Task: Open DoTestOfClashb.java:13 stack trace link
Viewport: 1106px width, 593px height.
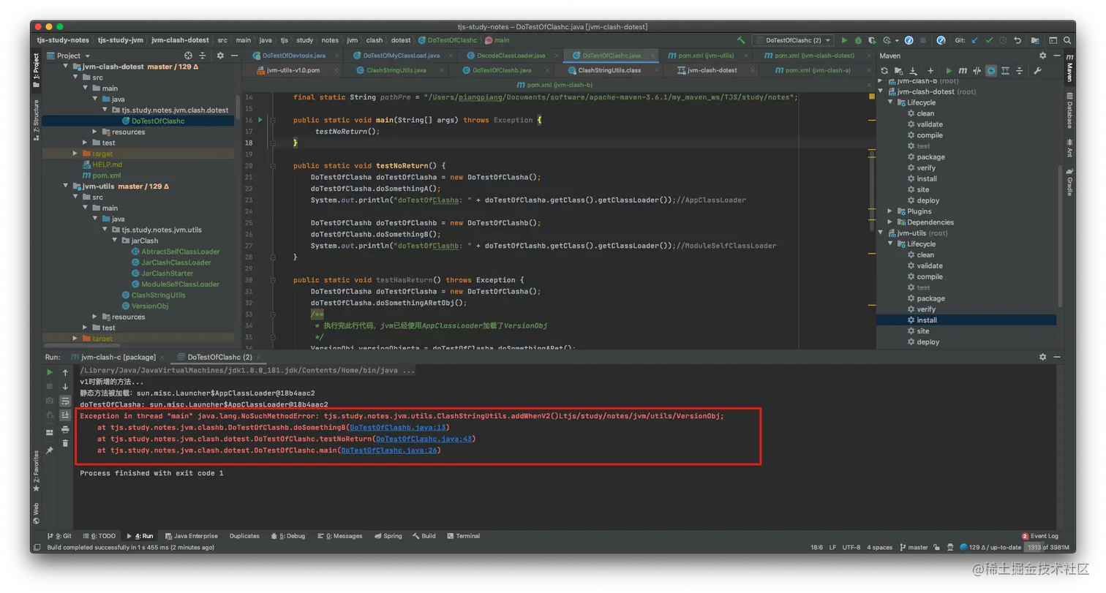Action: coord(398,427)
